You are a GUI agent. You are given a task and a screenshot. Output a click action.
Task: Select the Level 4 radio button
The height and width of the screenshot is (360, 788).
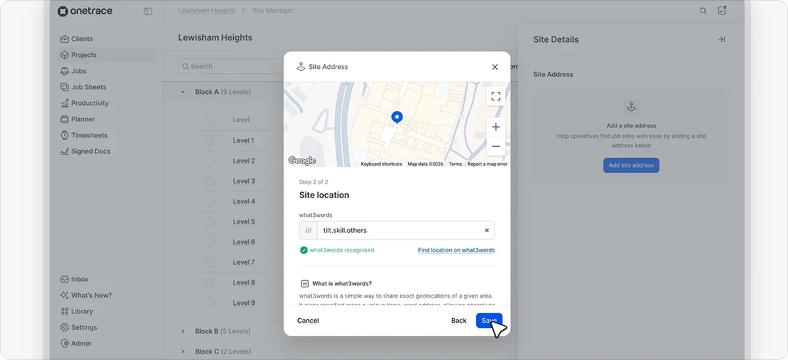[x=209, y=201]
